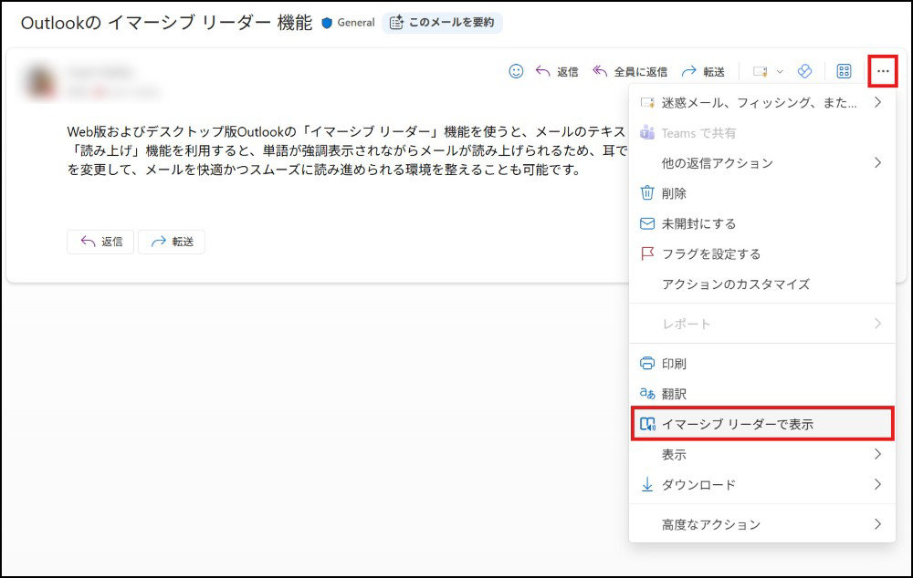This screenshot has width=913, height=578.
Task: Click the report message toolbar icon
Action: point(760,71)
